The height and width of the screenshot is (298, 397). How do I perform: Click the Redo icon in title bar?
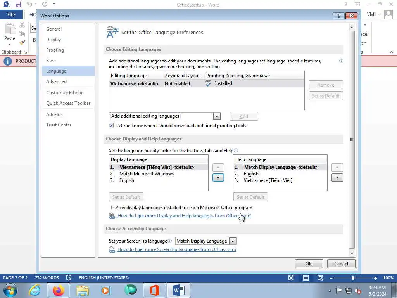[x=45, y=4]
